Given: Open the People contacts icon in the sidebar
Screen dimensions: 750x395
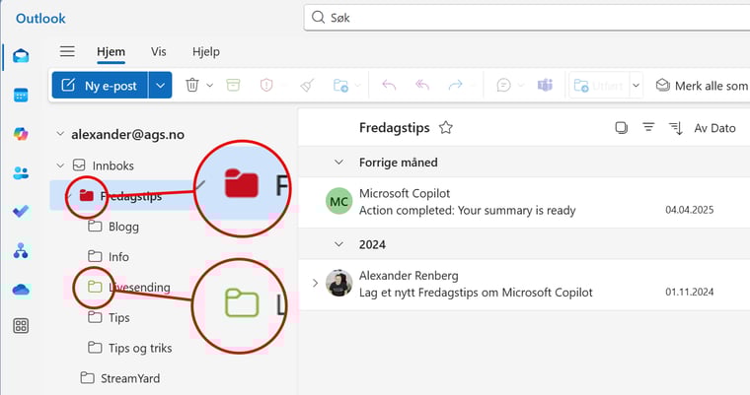Looking at the screenshot, I should (21, 172).
